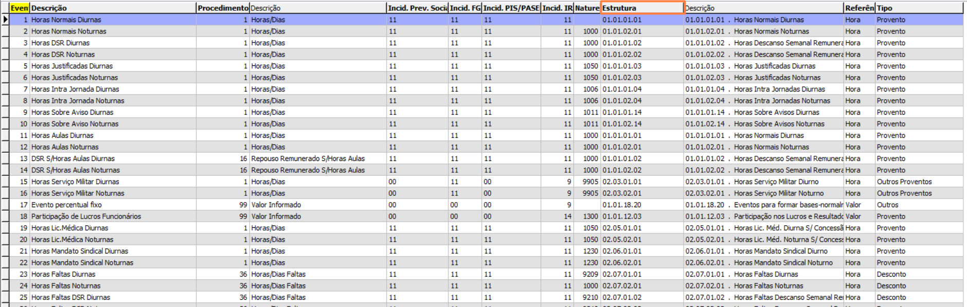Click the current-row arrow indicator beside row 1

[5, 20]
